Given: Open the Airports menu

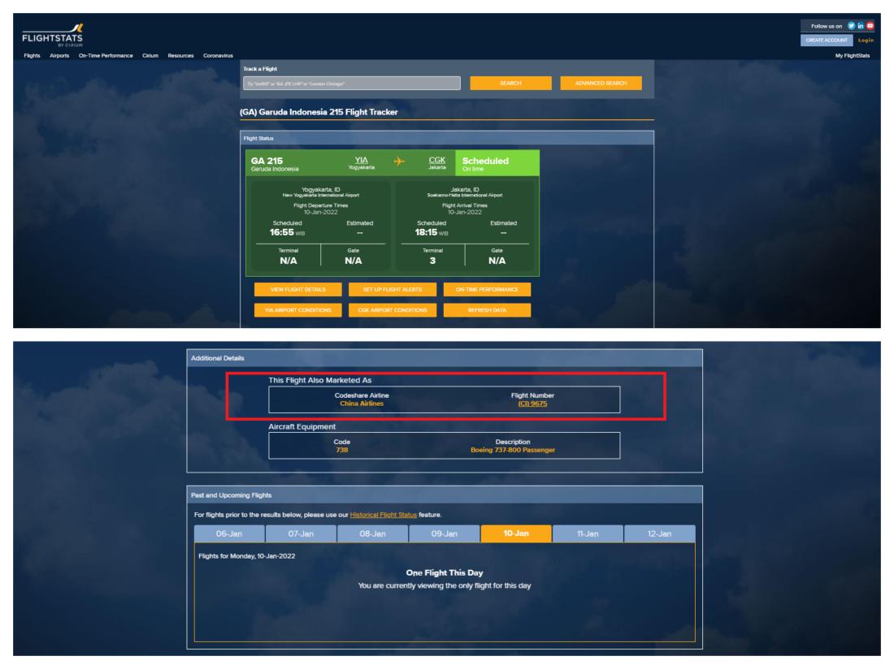Looking at the screenshot, I should [59, 56].
